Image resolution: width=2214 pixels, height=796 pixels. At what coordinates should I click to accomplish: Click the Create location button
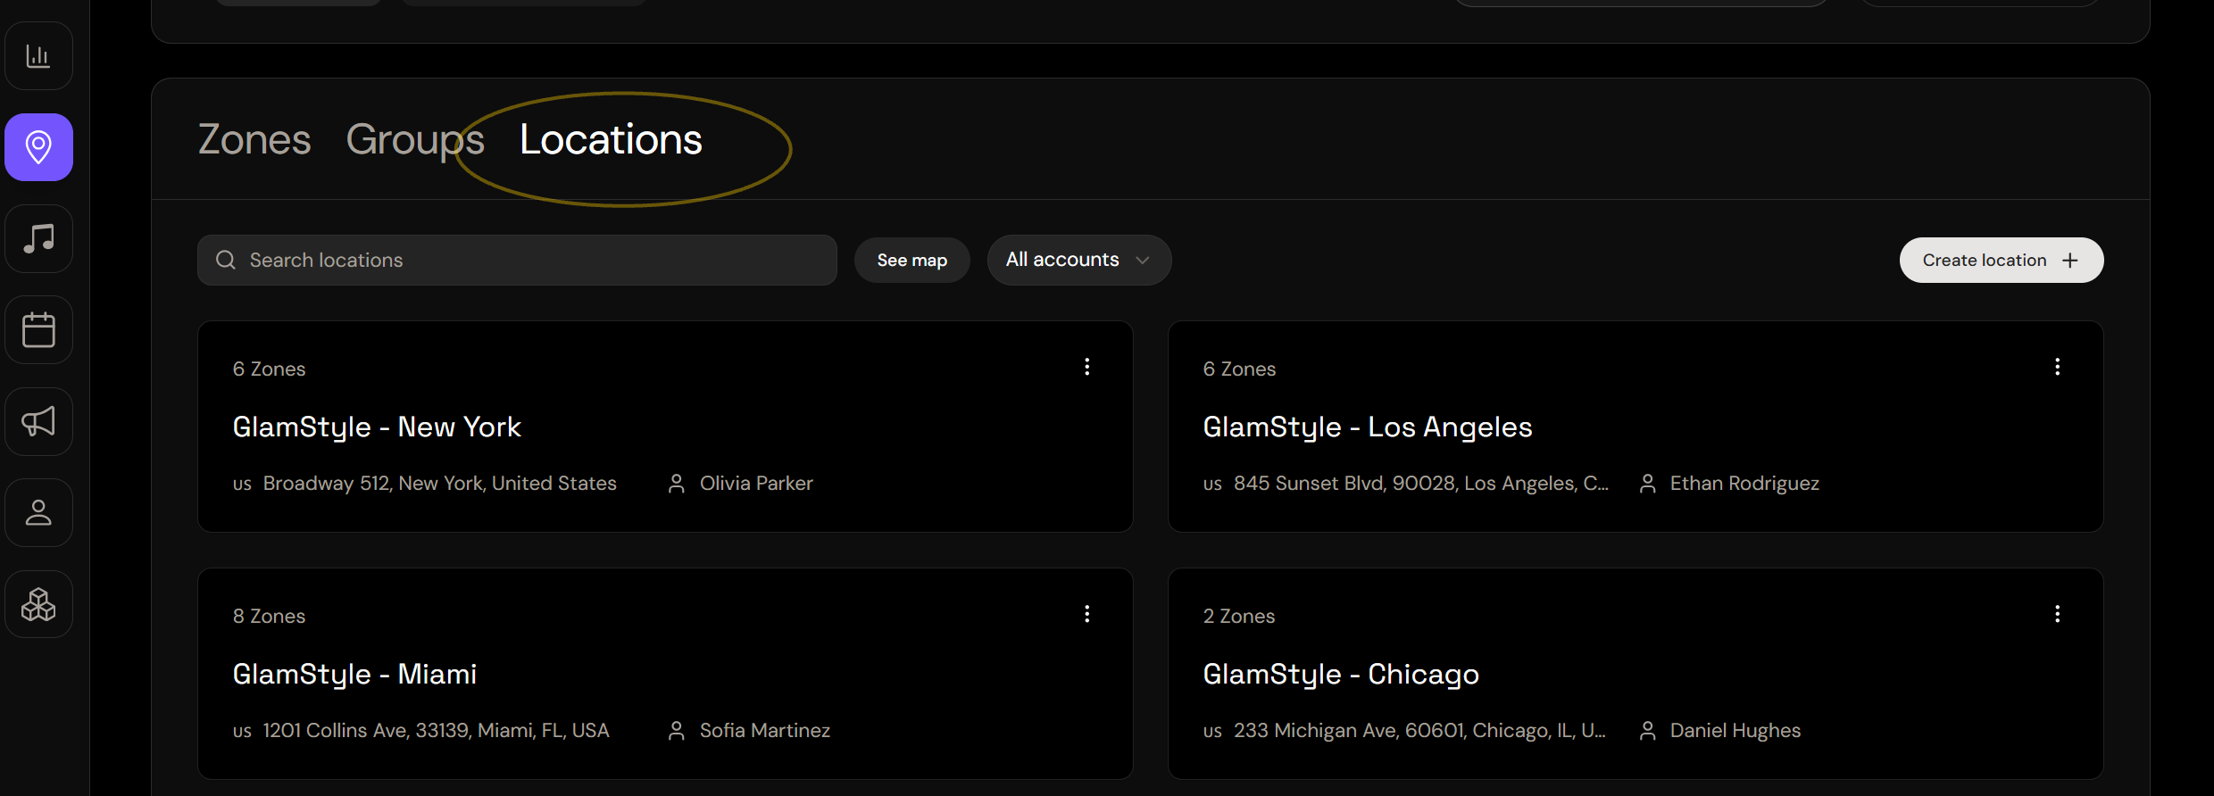coord(2001,260)
